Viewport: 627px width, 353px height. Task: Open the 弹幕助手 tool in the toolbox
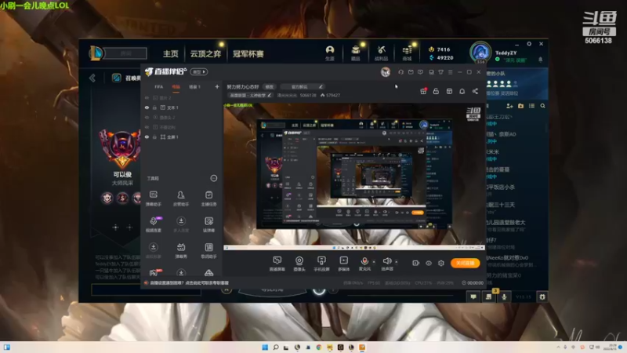tap(153, 198)
